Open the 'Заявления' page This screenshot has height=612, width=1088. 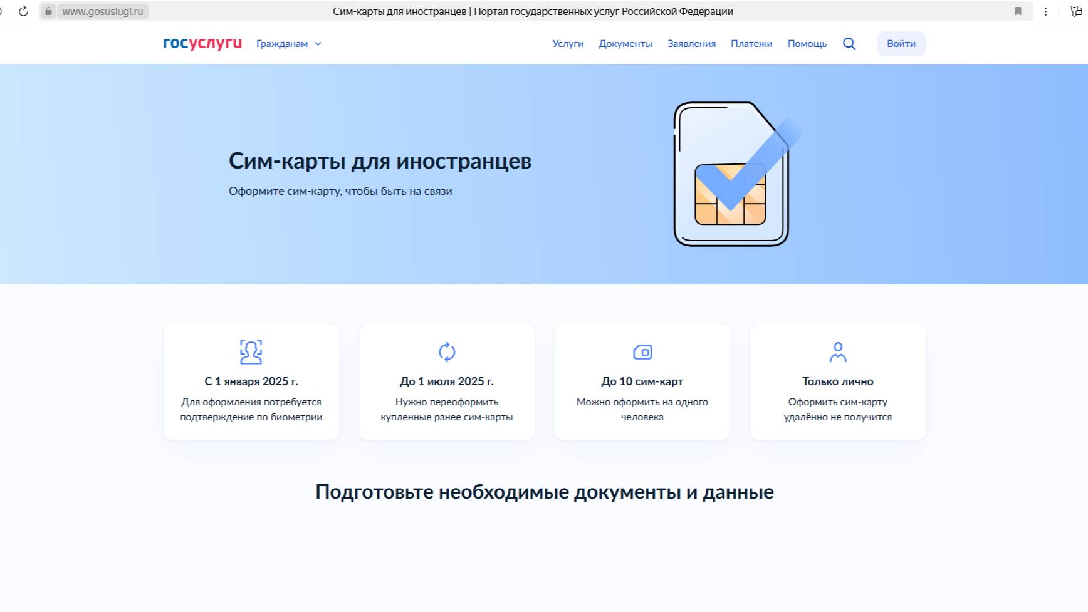[691, 43]
